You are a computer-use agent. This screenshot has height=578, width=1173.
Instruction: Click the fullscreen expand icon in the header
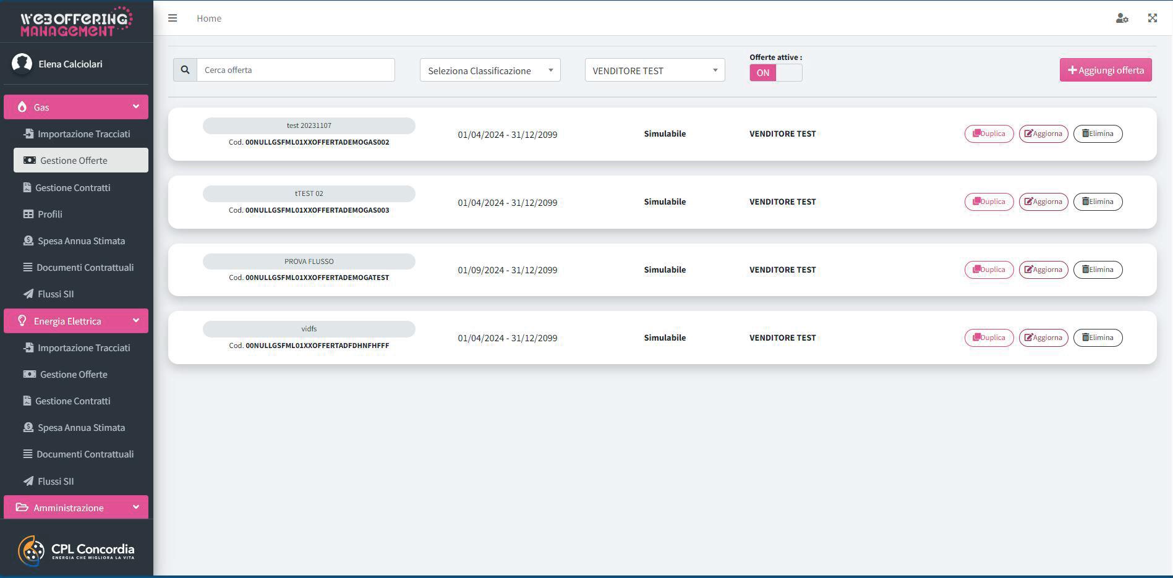tap(1153, 18)
